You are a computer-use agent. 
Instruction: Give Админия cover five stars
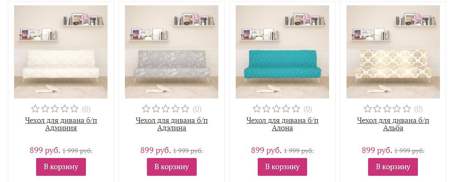tap(74, 109)
